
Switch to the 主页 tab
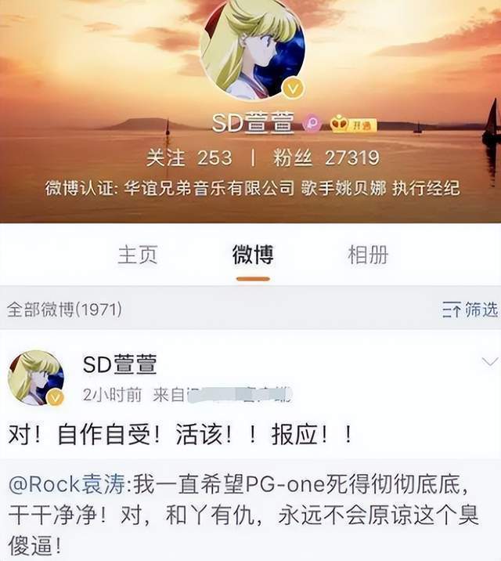point(138,255)
